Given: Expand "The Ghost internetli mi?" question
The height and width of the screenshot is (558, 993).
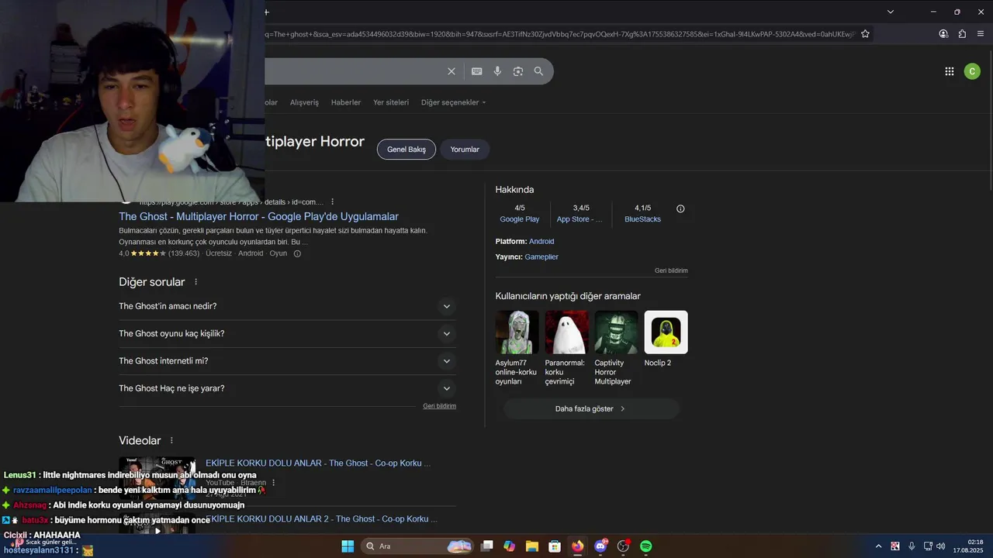Looking at the screenshot, I should (287, 361).
